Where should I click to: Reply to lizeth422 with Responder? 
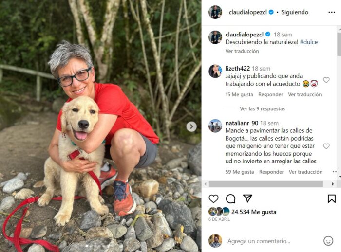tap(270, 95)
